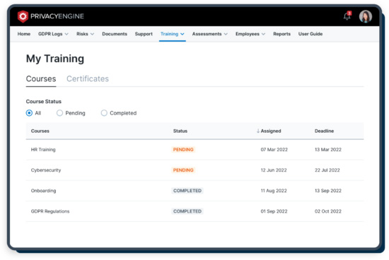Screen dimensions: 389x260
Task: Click the My Training page heading
Action: [x=55, y=59]
